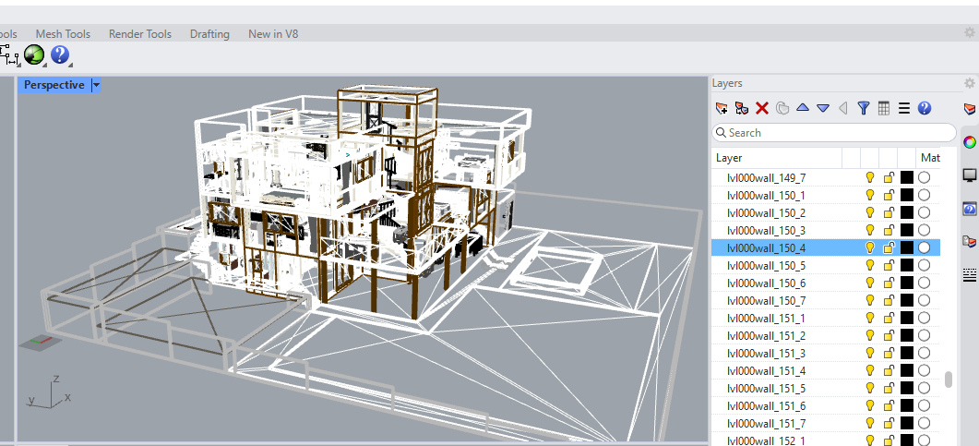Open the color wheel panel icon

[970, 142]
